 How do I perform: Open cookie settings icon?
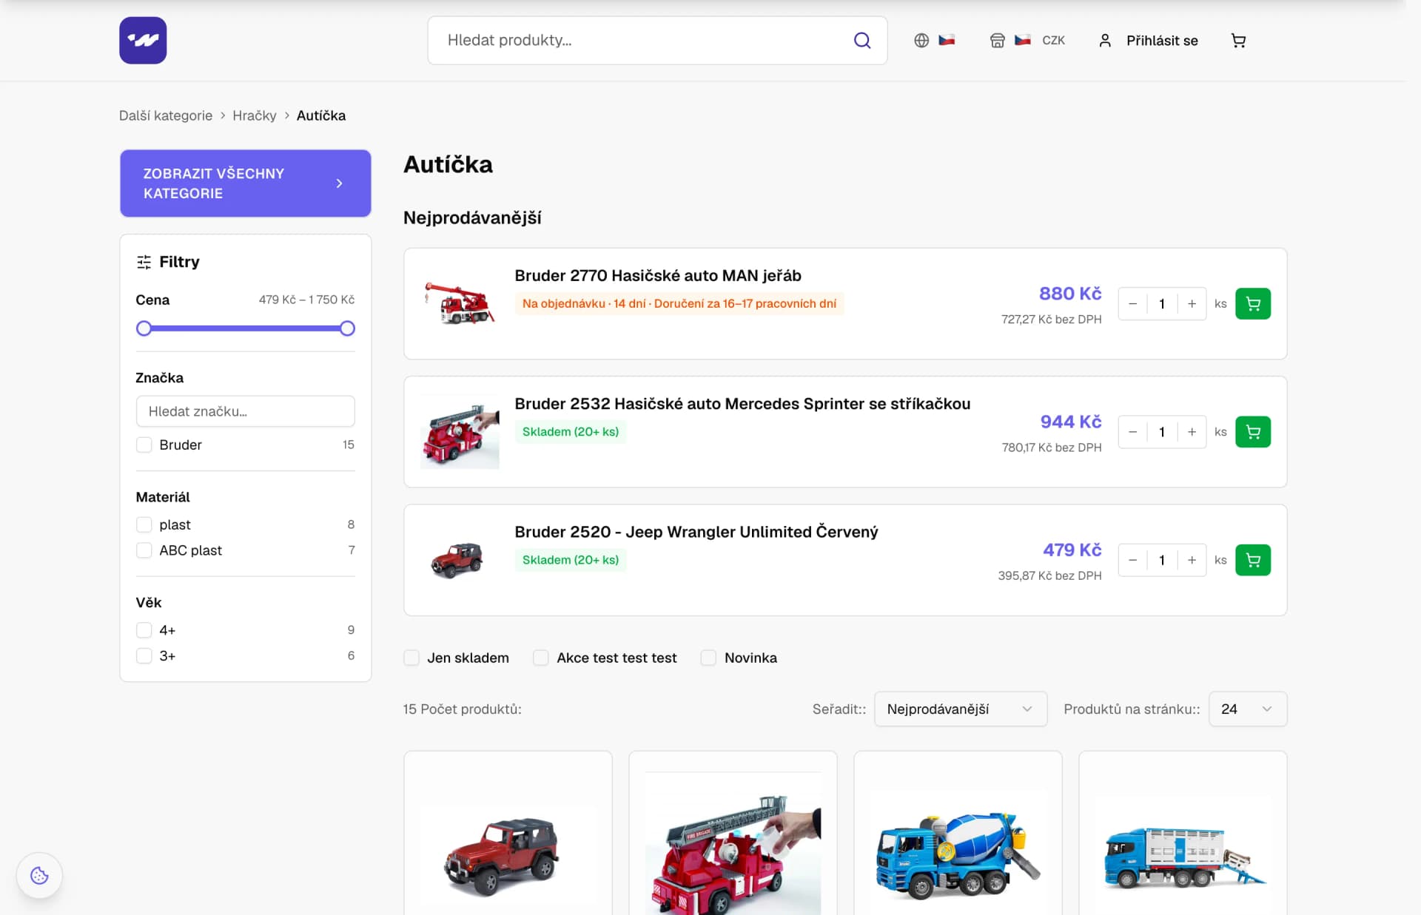click(39, 876)
